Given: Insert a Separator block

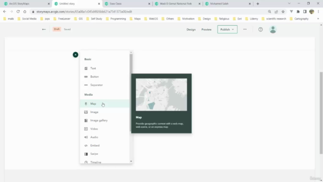Looking at the screenshot, I should [104, 85].
